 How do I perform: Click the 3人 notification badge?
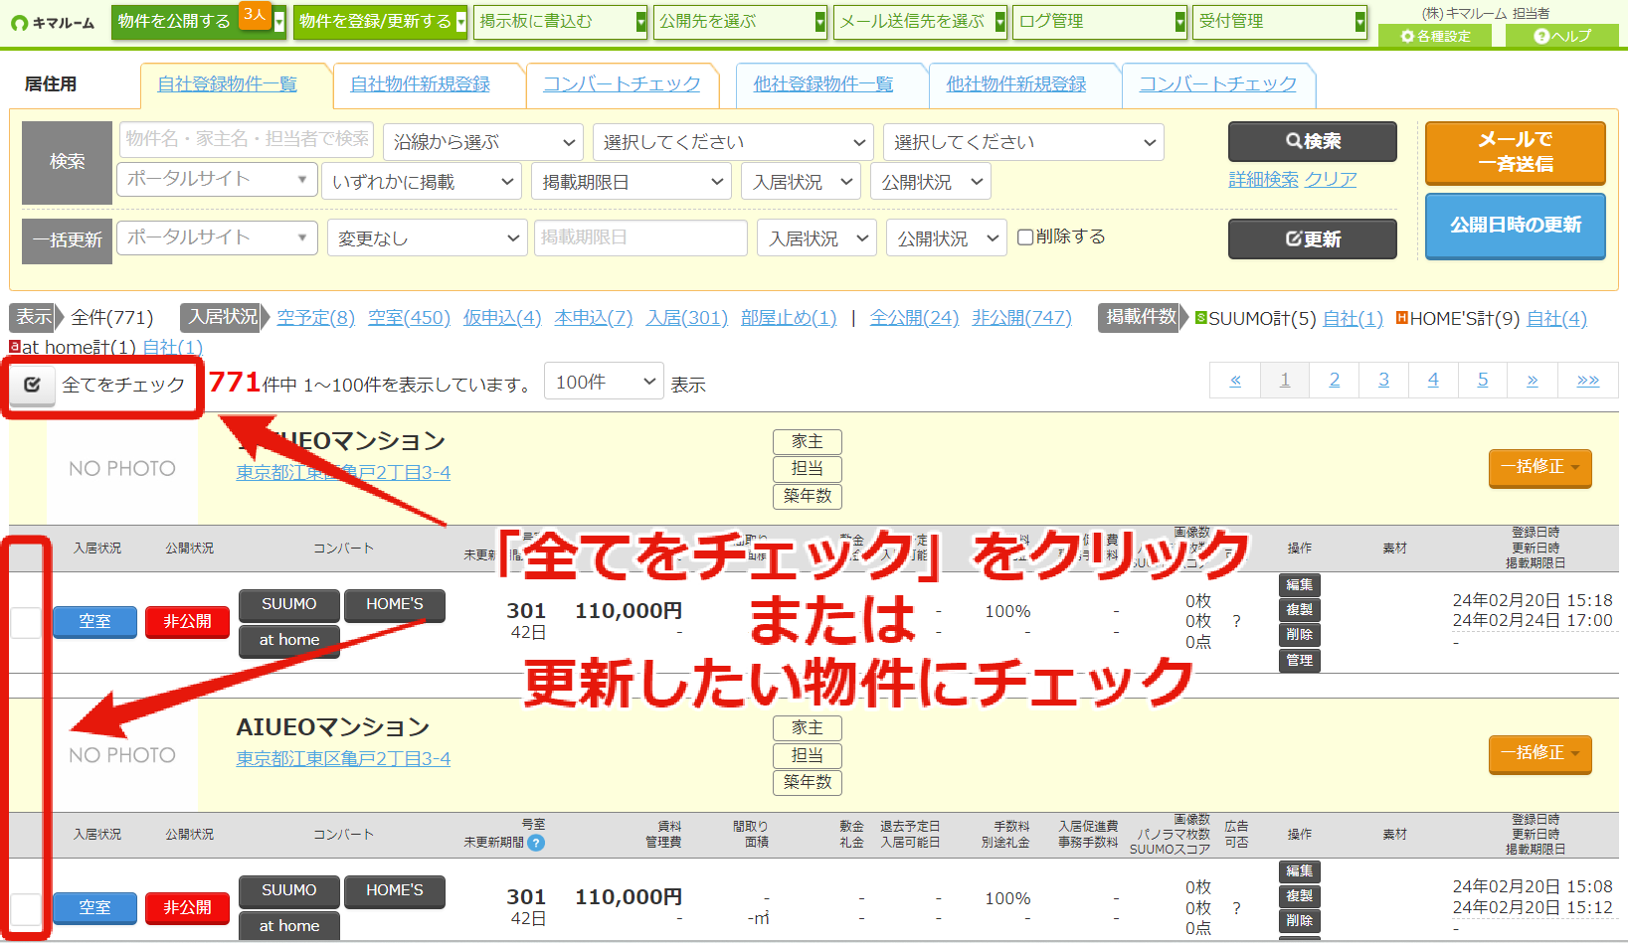[x=256, y=15]
